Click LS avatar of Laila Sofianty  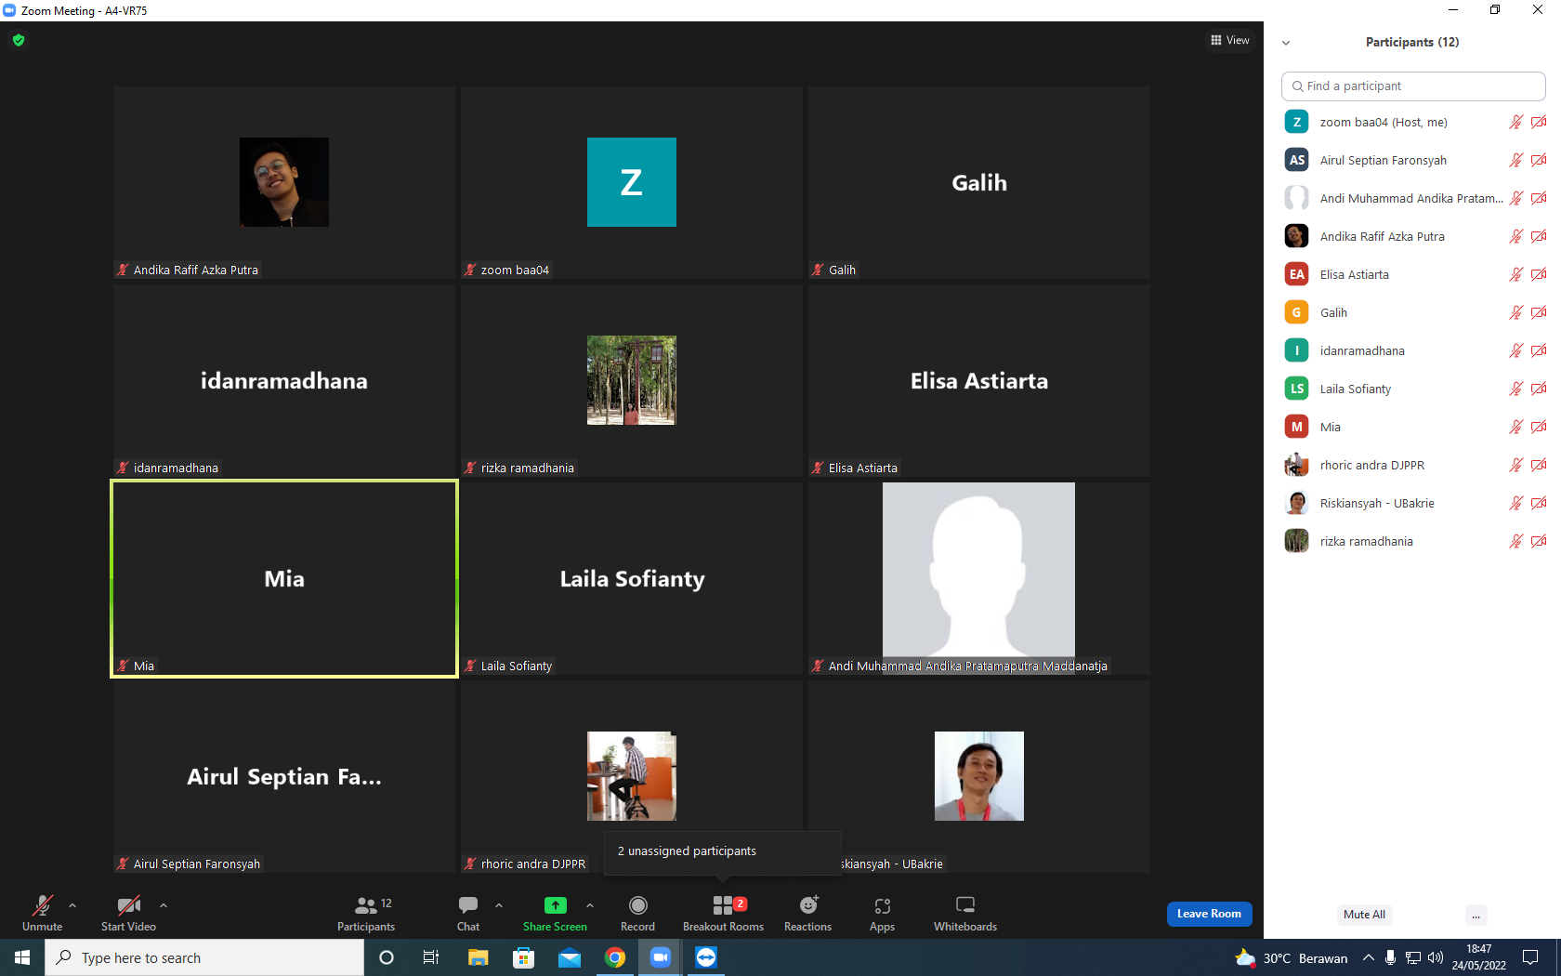click(x=1297, y=389)
